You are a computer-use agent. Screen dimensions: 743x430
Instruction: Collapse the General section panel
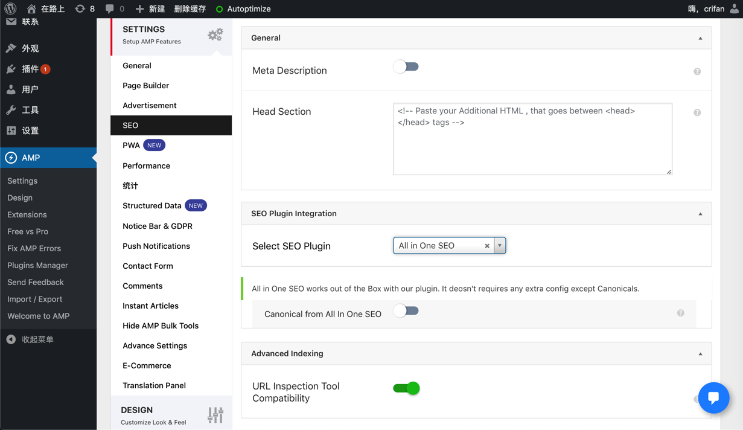700,38
